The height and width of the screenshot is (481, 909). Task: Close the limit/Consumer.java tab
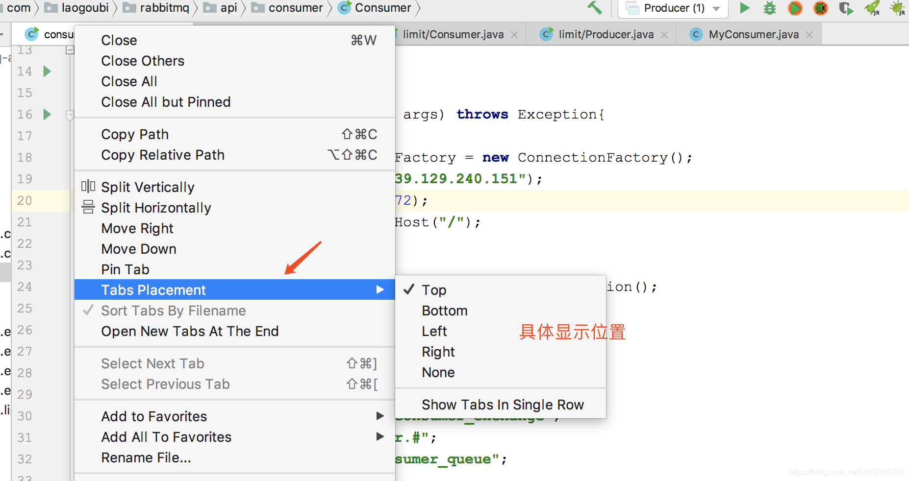pos(514,35)
